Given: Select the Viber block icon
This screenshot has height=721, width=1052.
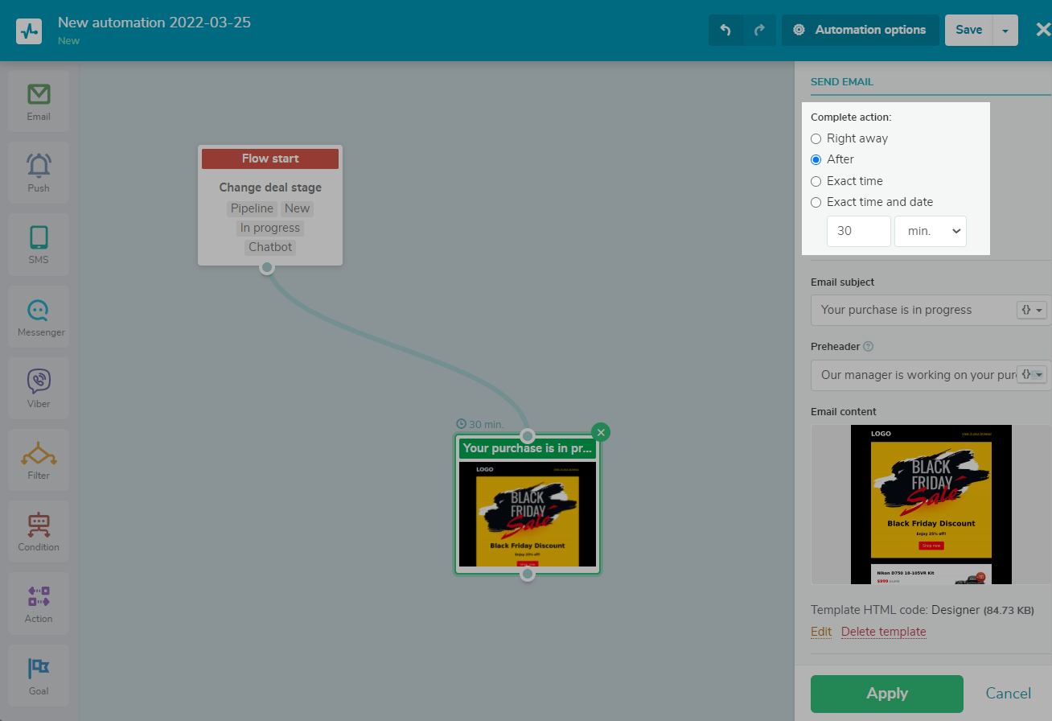Looking at the screenshot, I should [x=39, y=388].
